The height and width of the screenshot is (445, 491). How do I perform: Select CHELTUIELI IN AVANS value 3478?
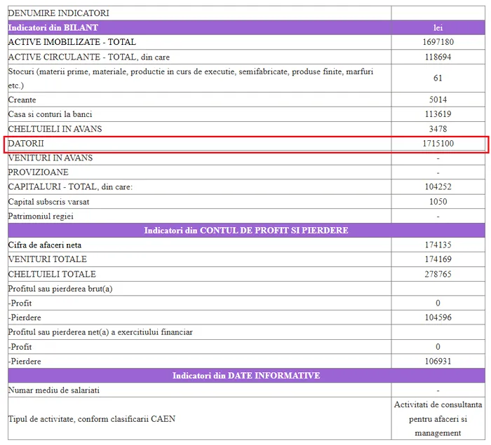438,129
